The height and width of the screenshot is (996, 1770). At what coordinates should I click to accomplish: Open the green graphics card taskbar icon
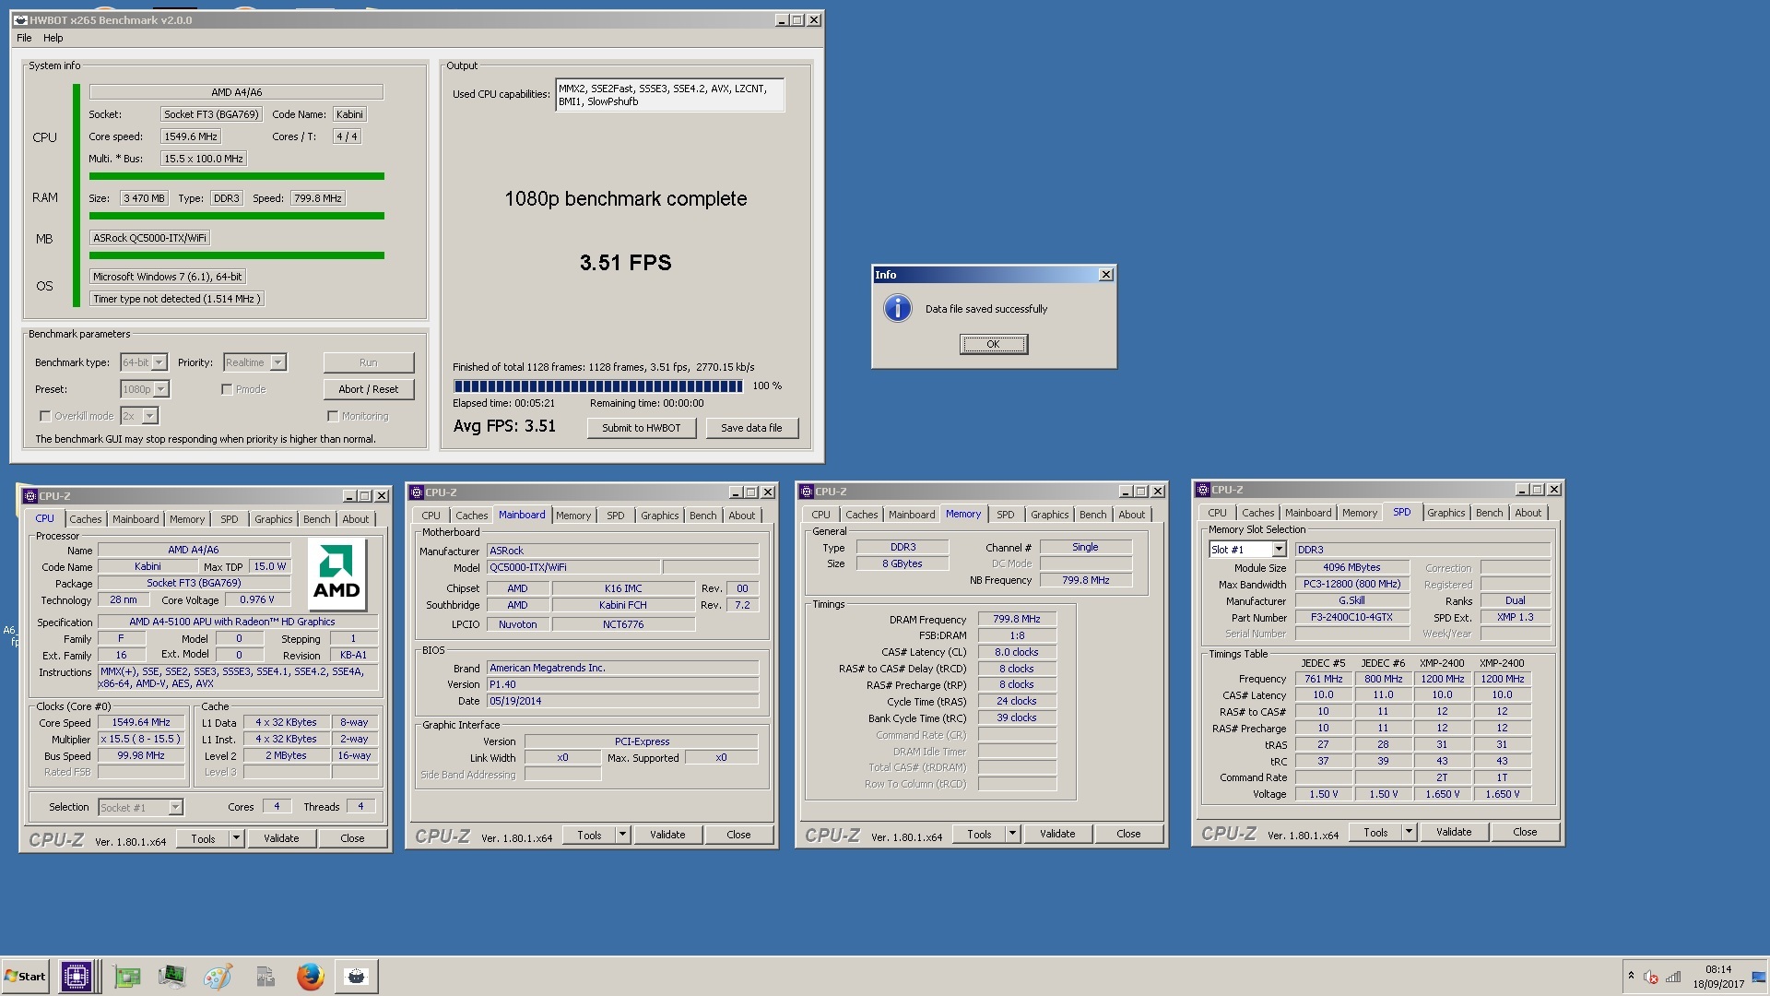(x=127, y=977)
